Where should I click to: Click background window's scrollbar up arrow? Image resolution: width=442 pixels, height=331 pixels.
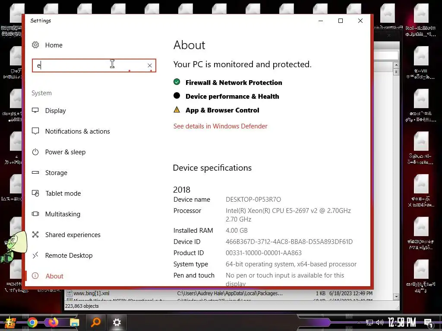coord(396,65)
